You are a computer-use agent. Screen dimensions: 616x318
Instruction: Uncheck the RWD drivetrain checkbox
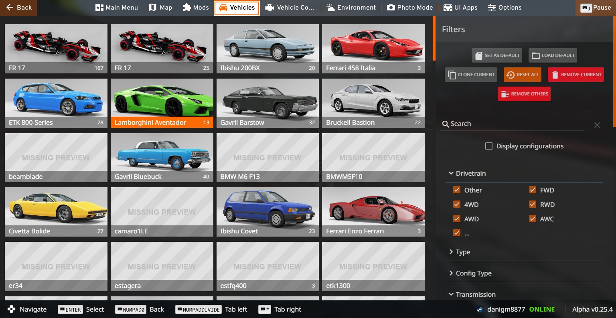pos(533,204)
